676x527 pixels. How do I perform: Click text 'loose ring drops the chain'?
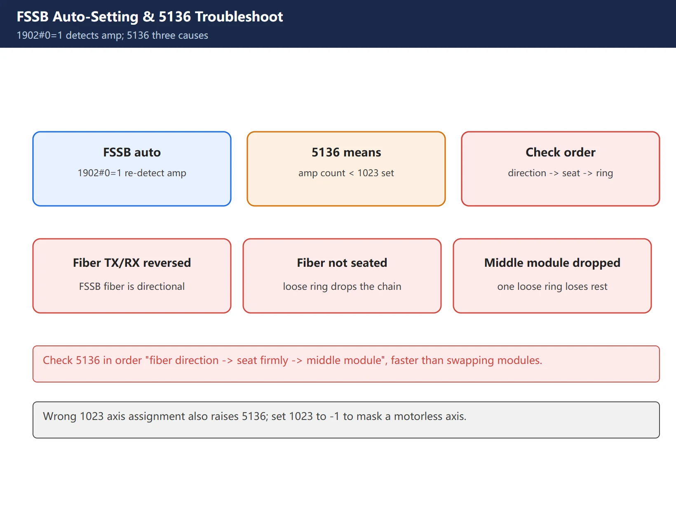pos(342,287)
